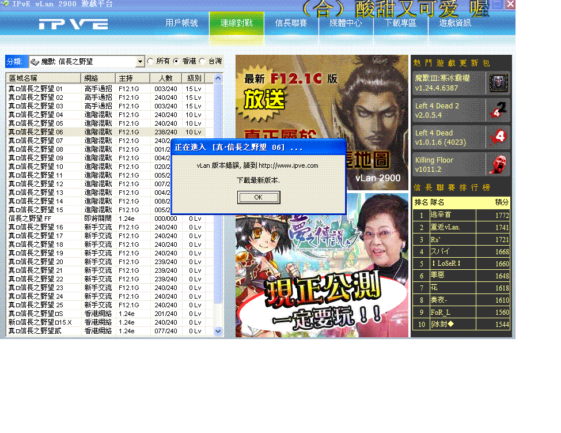The image size is (561, 433).
Task: Click ranking team 罪惡
Action: pos(437,276)
